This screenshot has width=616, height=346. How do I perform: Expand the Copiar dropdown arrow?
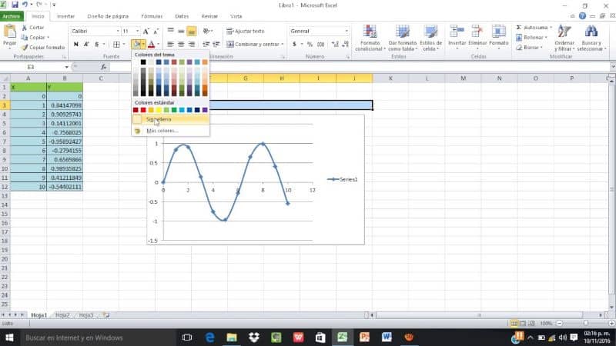[x=49, y=37]
